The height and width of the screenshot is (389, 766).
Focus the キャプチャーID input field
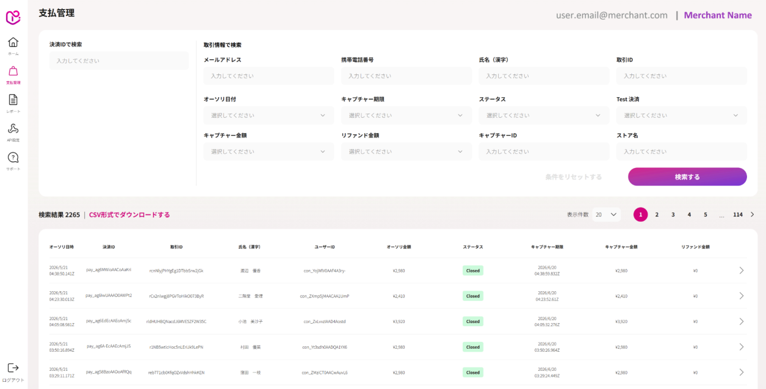click(544, 151)
